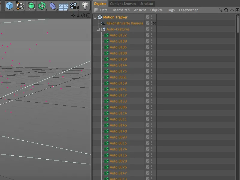Viewport: 240px width, 180px height.
Task: Open the Spline pen tool
Action: click(x=20, y=5)
